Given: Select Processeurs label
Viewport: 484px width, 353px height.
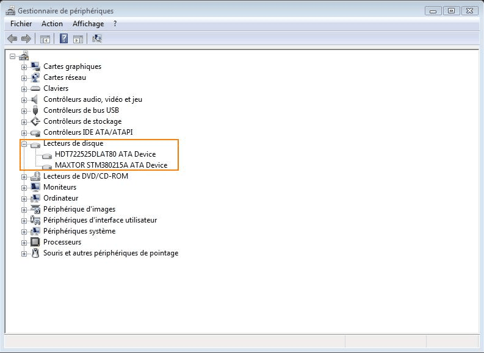Looking at the screenshot, I should 62,242.
